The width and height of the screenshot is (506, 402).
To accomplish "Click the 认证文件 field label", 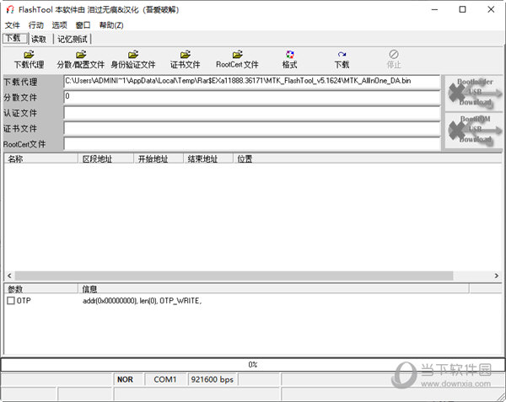I will pos(20,113).
